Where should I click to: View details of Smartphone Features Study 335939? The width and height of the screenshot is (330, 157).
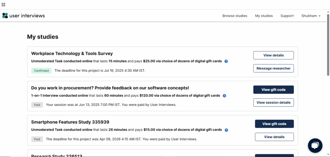coord(274,137)
